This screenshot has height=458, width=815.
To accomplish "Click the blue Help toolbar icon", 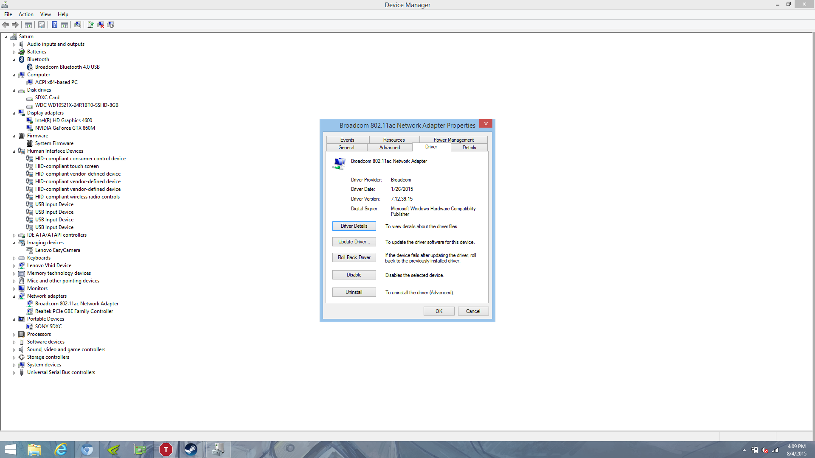I will [x=54, y=25].
